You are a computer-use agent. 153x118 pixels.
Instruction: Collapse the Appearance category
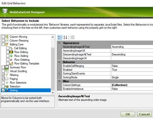(59, 43)
